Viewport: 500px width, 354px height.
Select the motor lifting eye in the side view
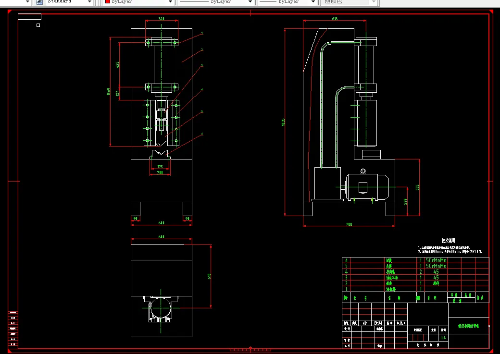(363, 171)
